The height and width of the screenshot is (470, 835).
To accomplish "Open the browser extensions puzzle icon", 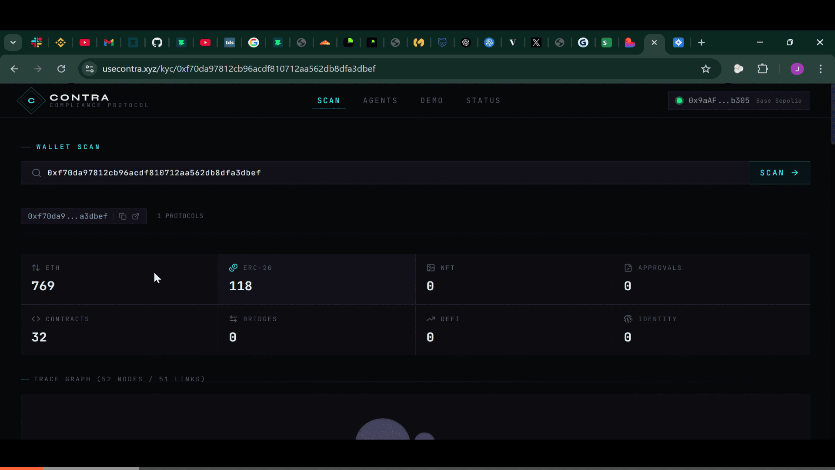I will point(762,69).
